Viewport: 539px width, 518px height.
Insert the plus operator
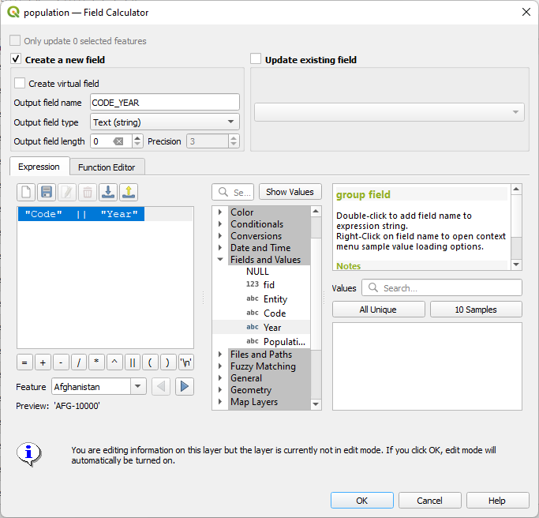43,362
